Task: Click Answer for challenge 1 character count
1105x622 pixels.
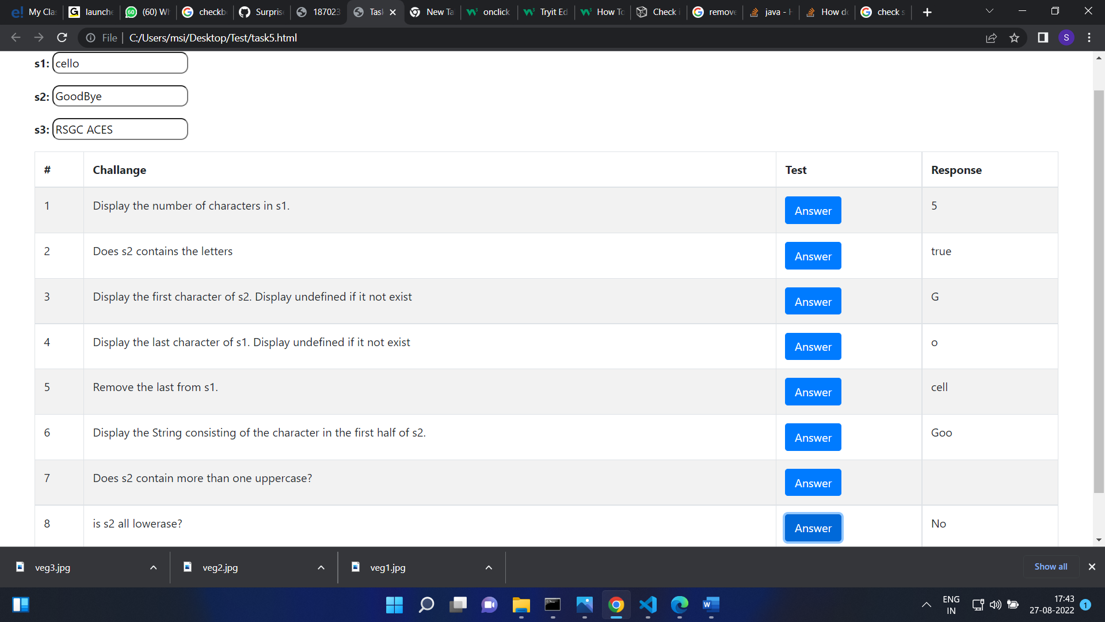Action: click(813, 211)
